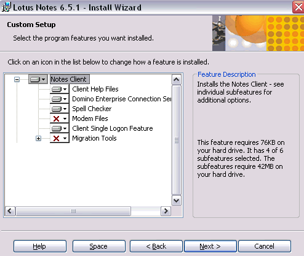The image size is (304, 256).
Task: Select the Modem Files tree item
Action: [90, 118]
